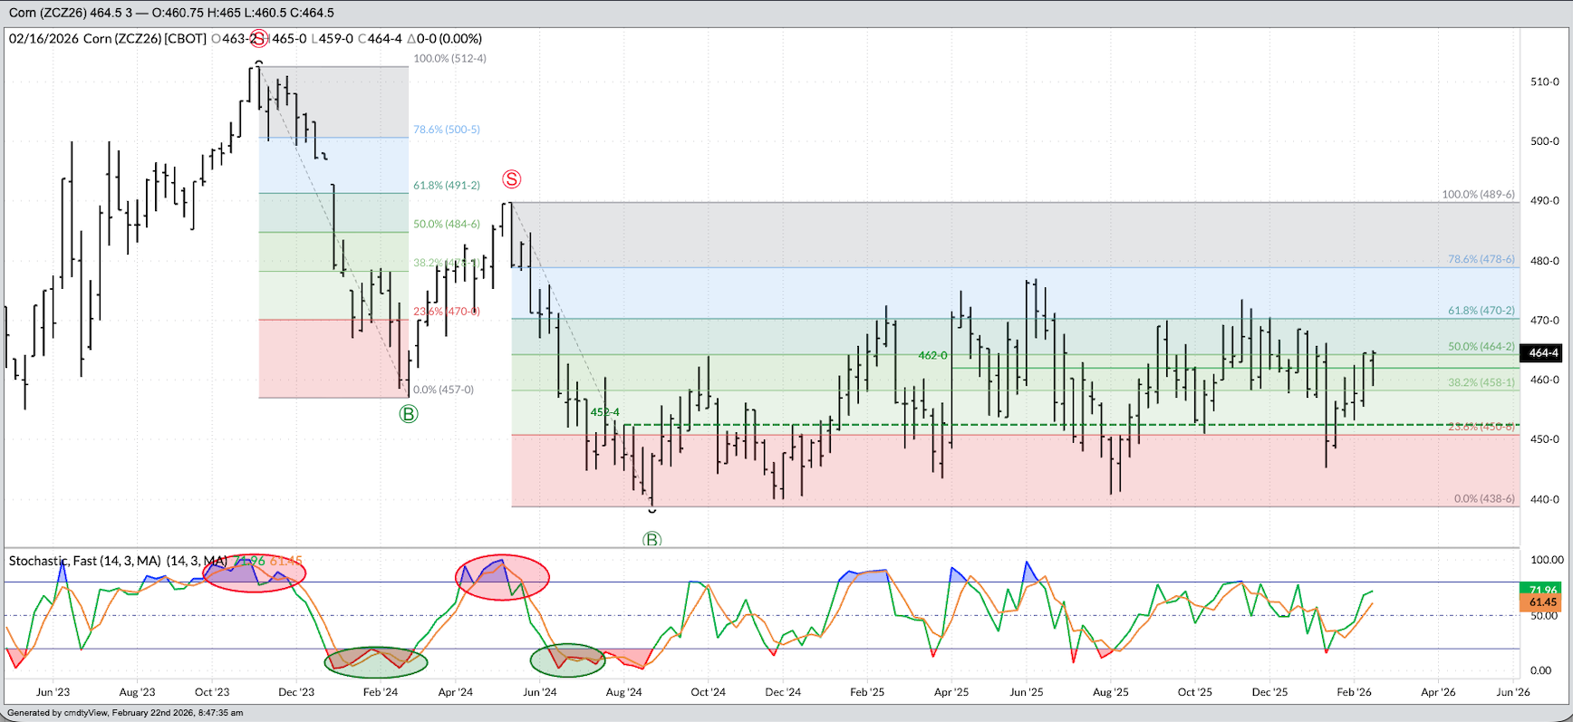1573x722 pixels.
Task: Click the Feb '26 date on the time axis
Action: (1354, 692)
